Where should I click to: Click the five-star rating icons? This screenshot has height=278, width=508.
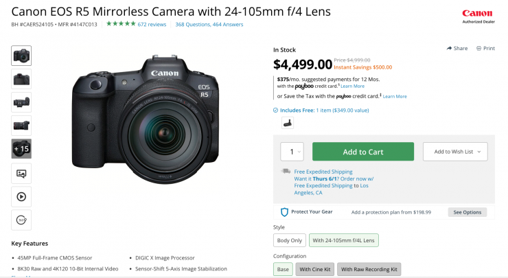[120, 25]
